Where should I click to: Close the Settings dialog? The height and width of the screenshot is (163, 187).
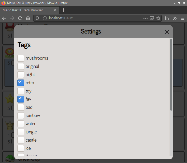pos(167,32)
